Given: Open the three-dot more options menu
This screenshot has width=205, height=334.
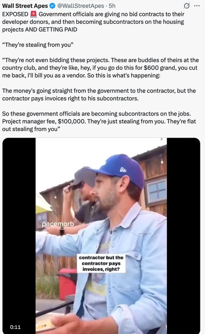Looking at the screenshot, I should 197,6.
